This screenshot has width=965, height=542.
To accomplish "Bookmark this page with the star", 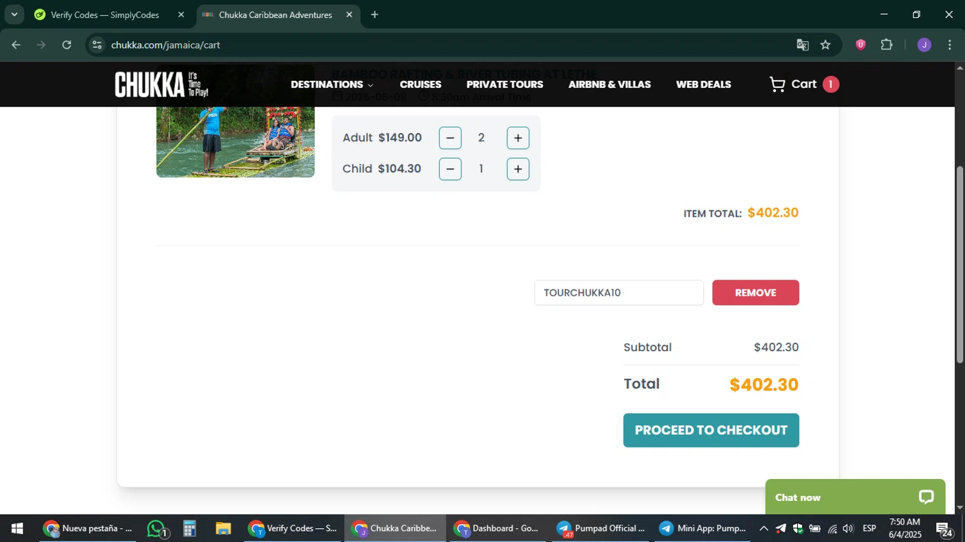I will tap(825, 45).
